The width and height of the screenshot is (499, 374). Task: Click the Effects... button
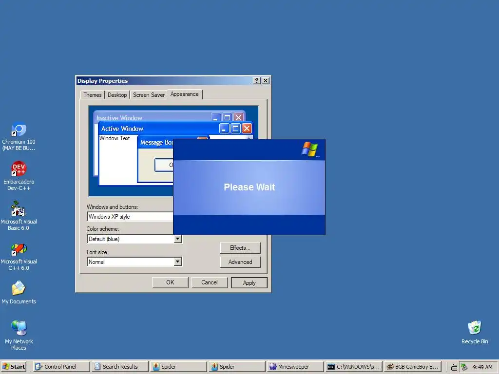[240, 248]
